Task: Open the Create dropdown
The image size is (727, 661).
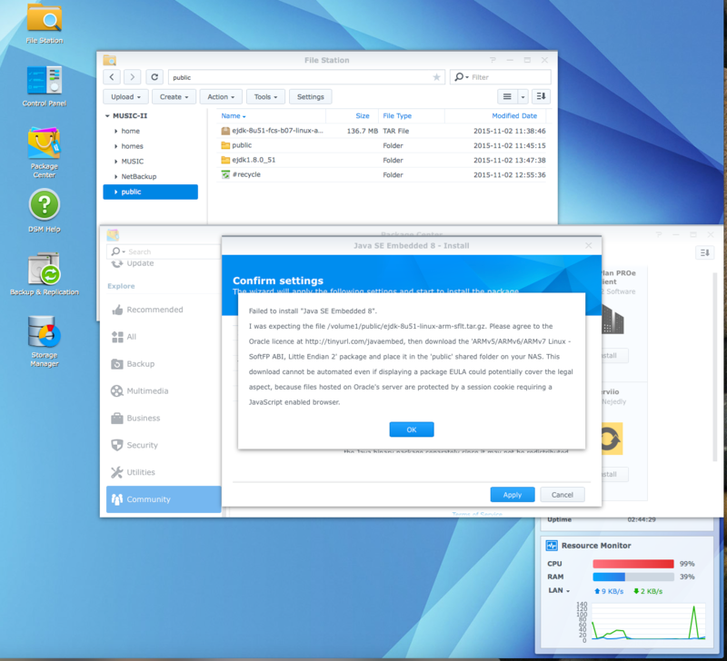Action: tap(174, 97)
